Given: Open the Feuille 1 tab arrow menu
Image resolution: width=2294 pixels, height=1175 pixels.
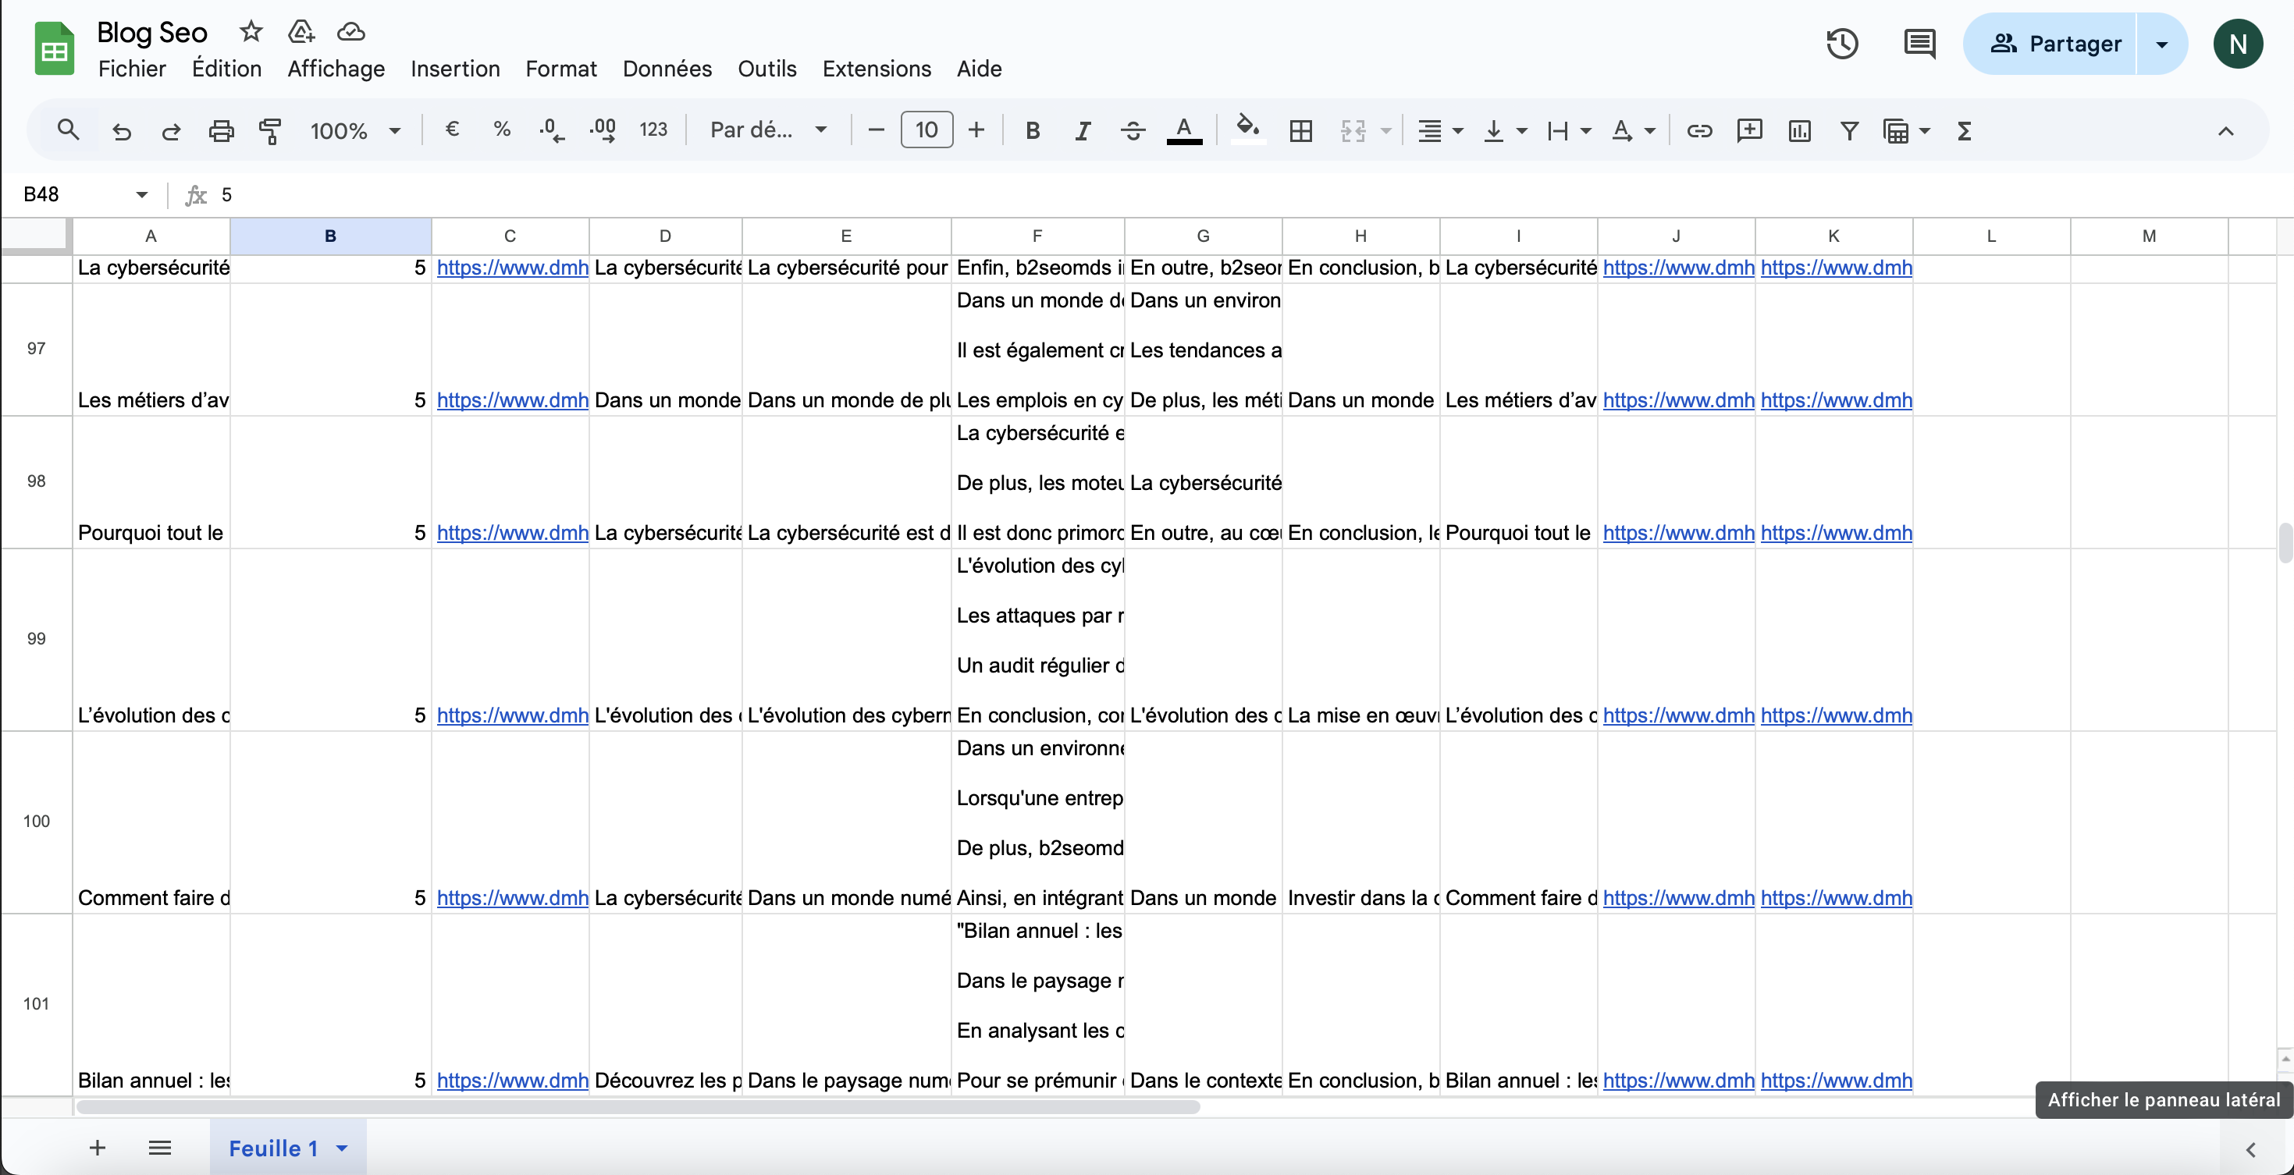Looking at the screenshot, I should click(342, 1148).
